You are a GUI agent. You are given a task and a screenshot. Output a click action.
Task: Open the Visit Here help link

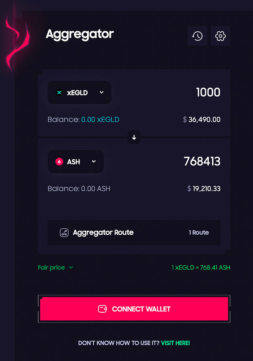pyautogui.click(x=175, y=343)
